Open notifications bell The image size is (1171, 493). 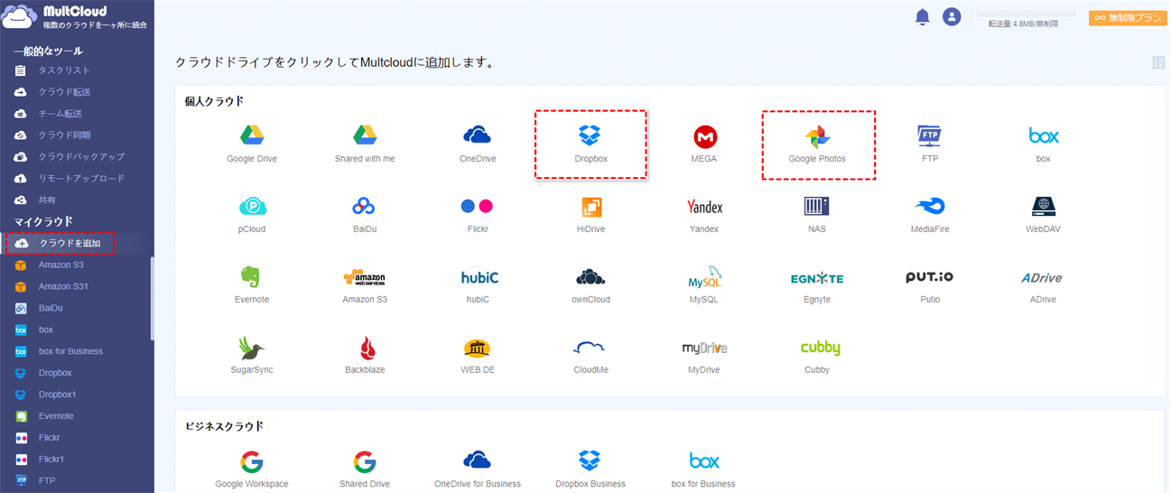(922, 16)
